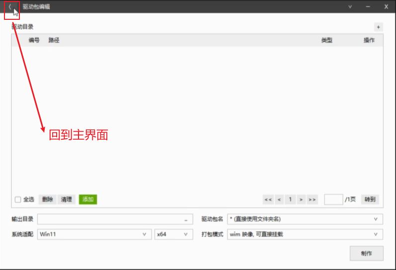Viewport: 396px width, 270px height.
Task: Go to next page with > button
Action: [x=301, y=200]
